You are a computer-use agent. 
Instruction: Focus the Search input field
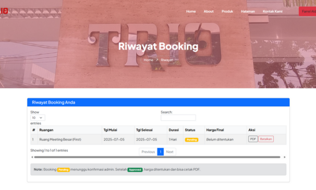pos(178,118)
